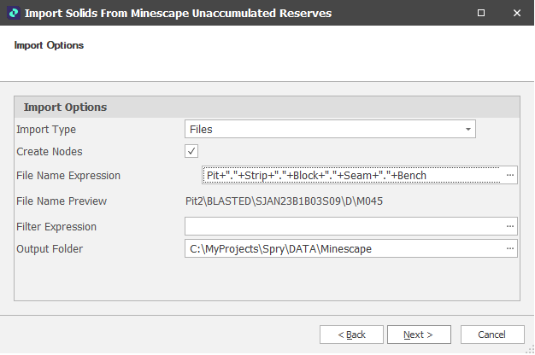The height and width of the screenshot is (355, 535).
Task: Click the Output Folder path field
Action: [x=344, y=248]
